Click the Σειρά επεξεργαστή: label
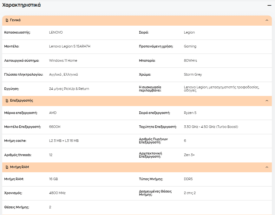Screen dimensions: 275x215 (154, 113)
